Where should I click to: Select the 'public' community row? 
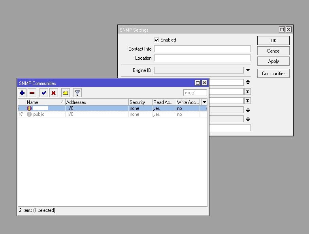click(x=113, y=114)
